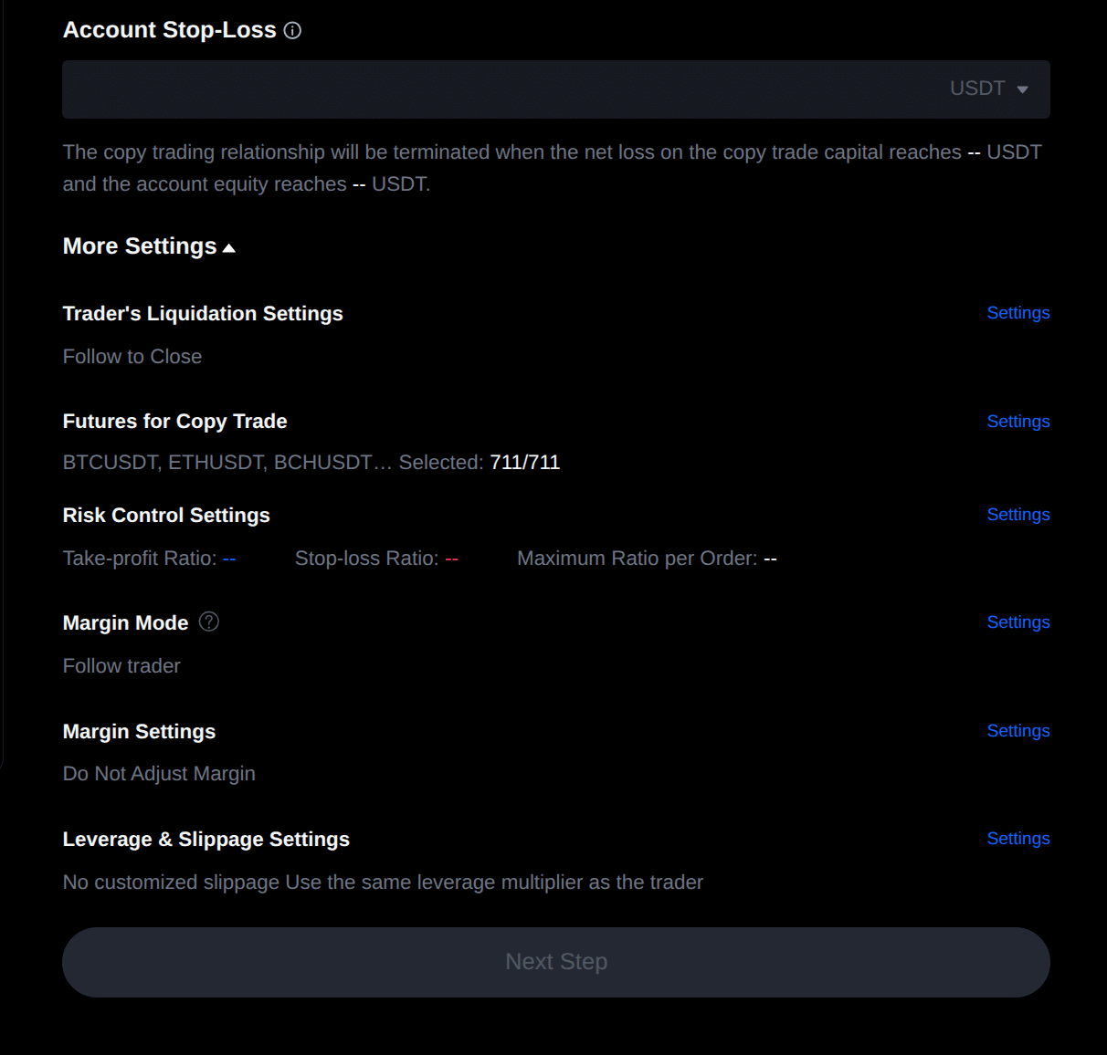Click the 'No customized slippage' description text
Screen dimensions: 1107x1055
coord(383,883)
